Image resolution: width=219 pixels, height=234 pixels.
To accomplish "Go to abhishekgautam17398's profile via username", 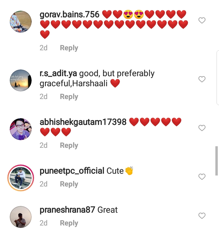I will pyautogui.click(x=83, y=122).
